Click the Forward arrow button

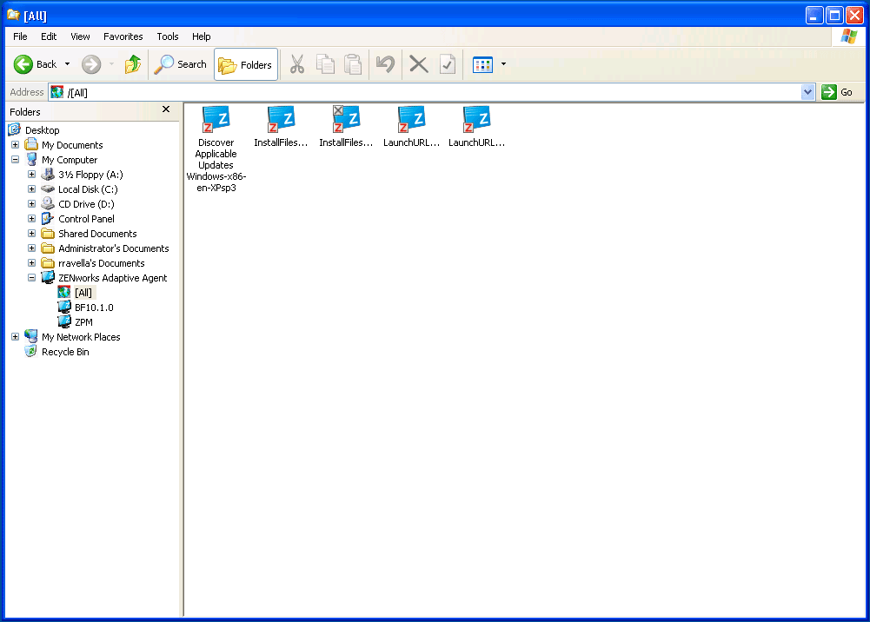pos(91,64)
